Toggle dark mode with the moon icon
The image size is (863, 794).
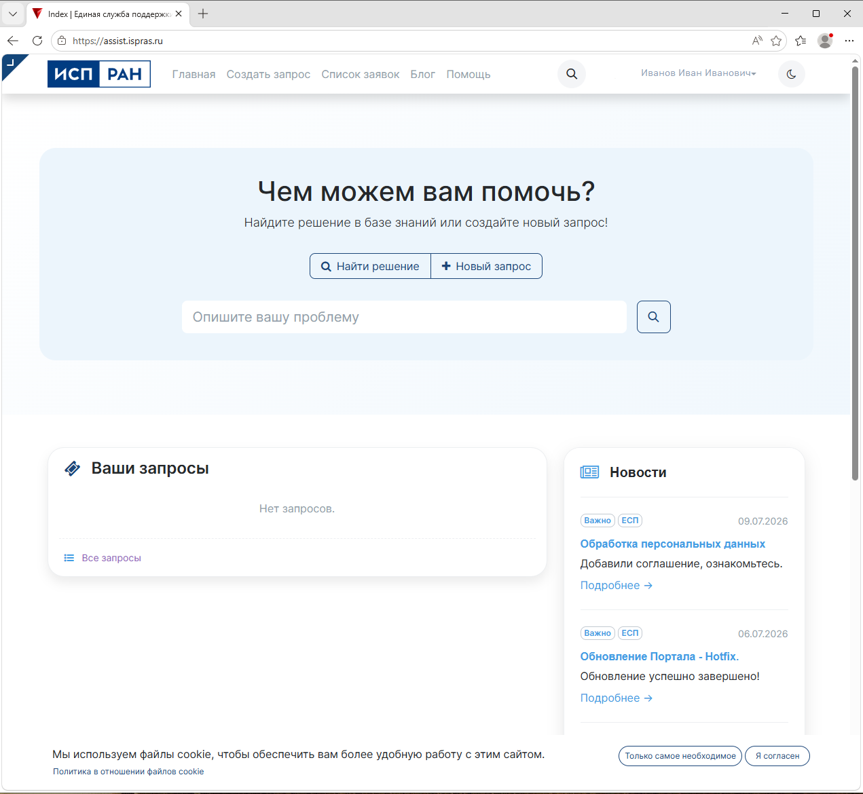792,74
